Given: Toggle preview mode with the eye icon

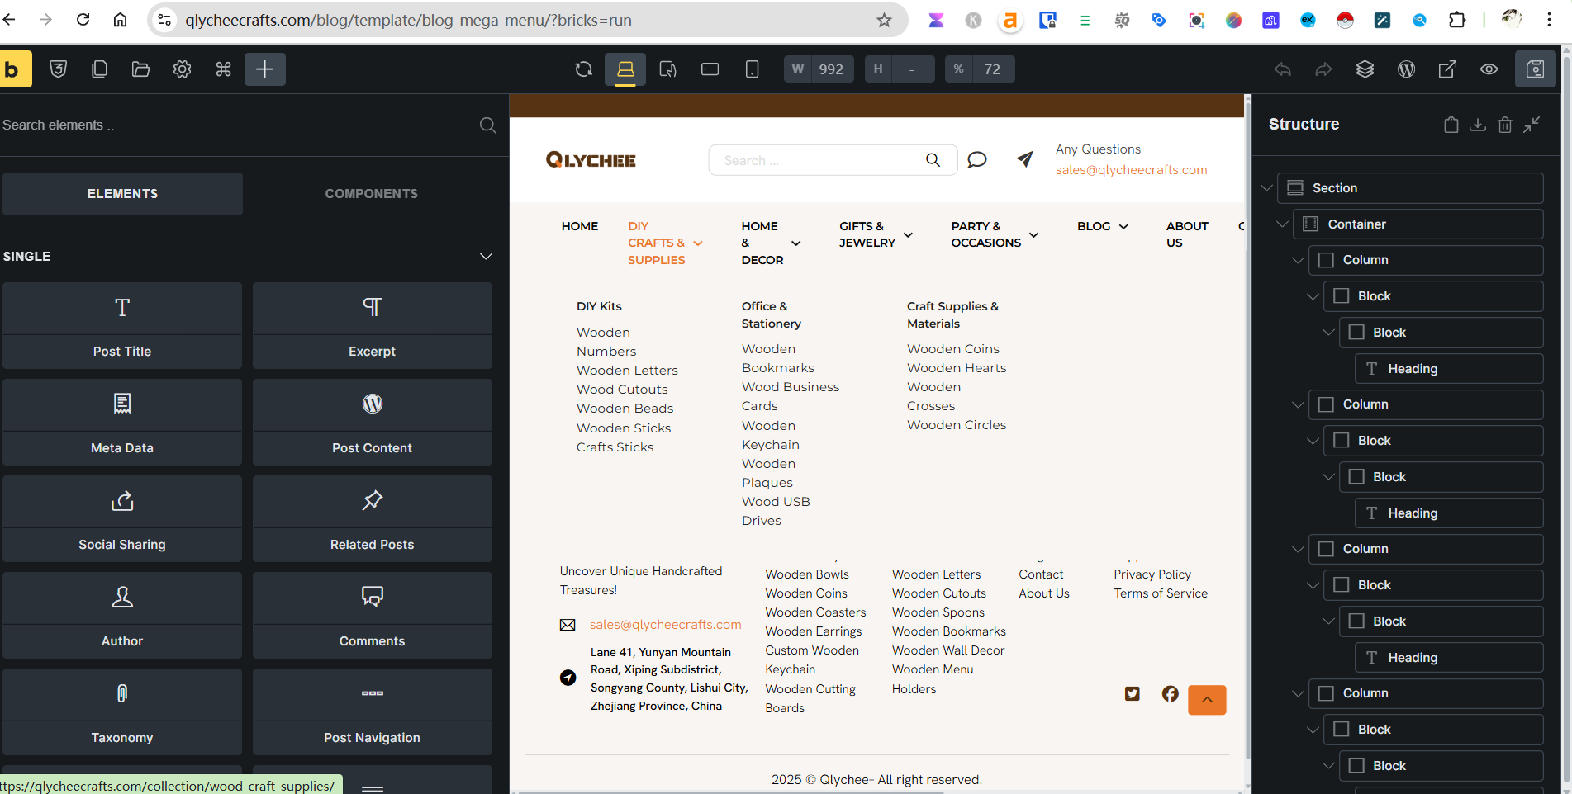Looking at the screenshot, I should pos(1489,69).
